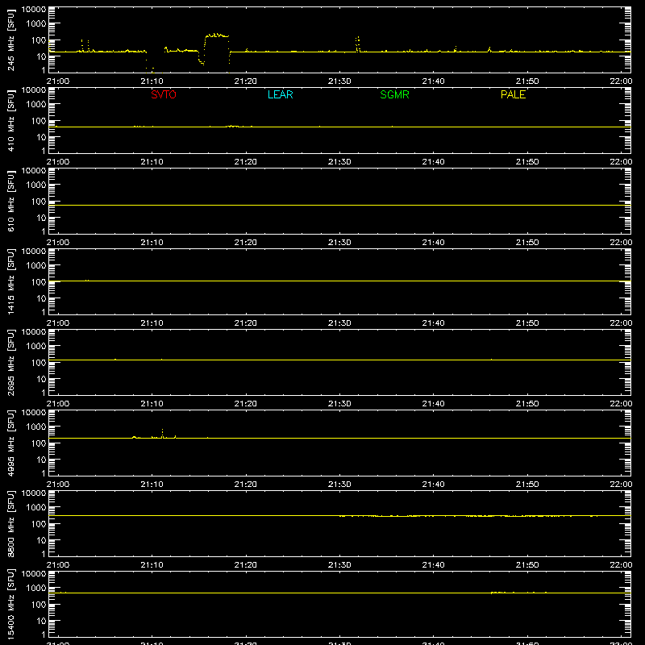The width and height of the screenshot is (645, 645).
Task: Click the 21:50 tick under the 610 MHz plot
Action: 527,243
